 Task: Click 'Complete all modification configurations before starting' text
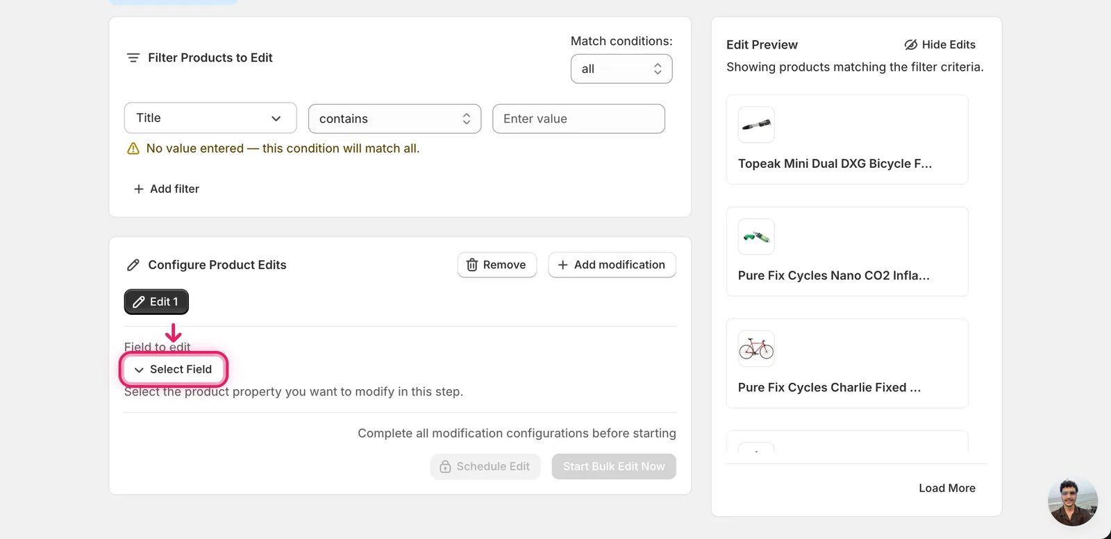pyautogui.click(x=517, y=433)
